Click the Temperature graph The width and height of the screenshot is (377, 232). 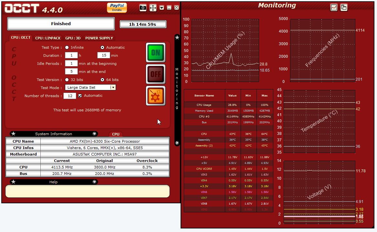pos(319,121)
